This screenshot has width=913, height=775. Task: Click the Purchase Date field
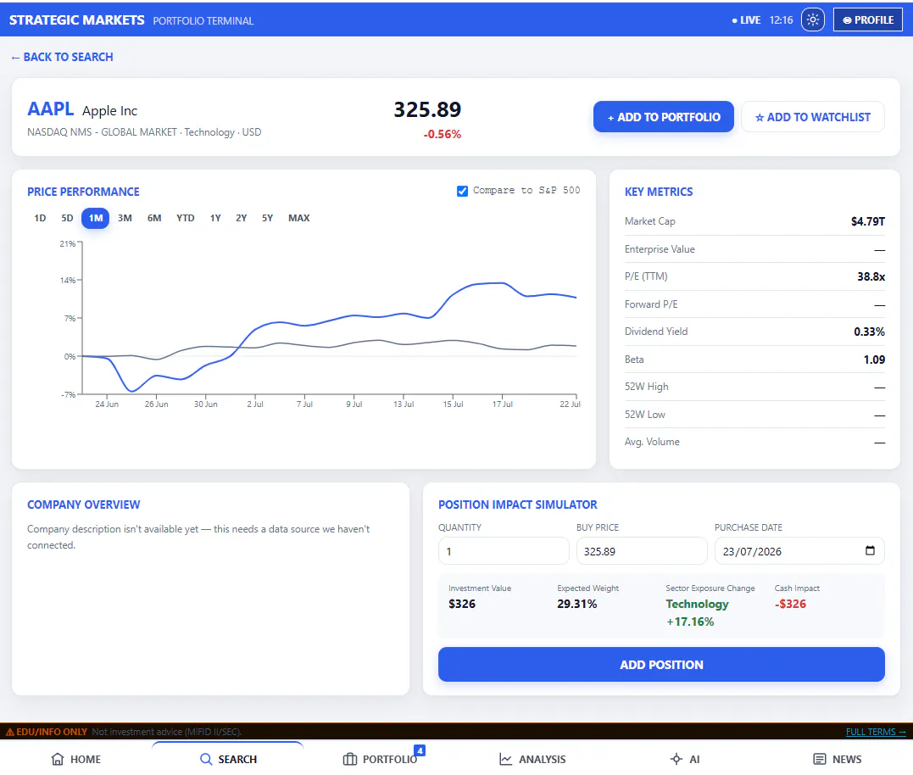[799, 551]
